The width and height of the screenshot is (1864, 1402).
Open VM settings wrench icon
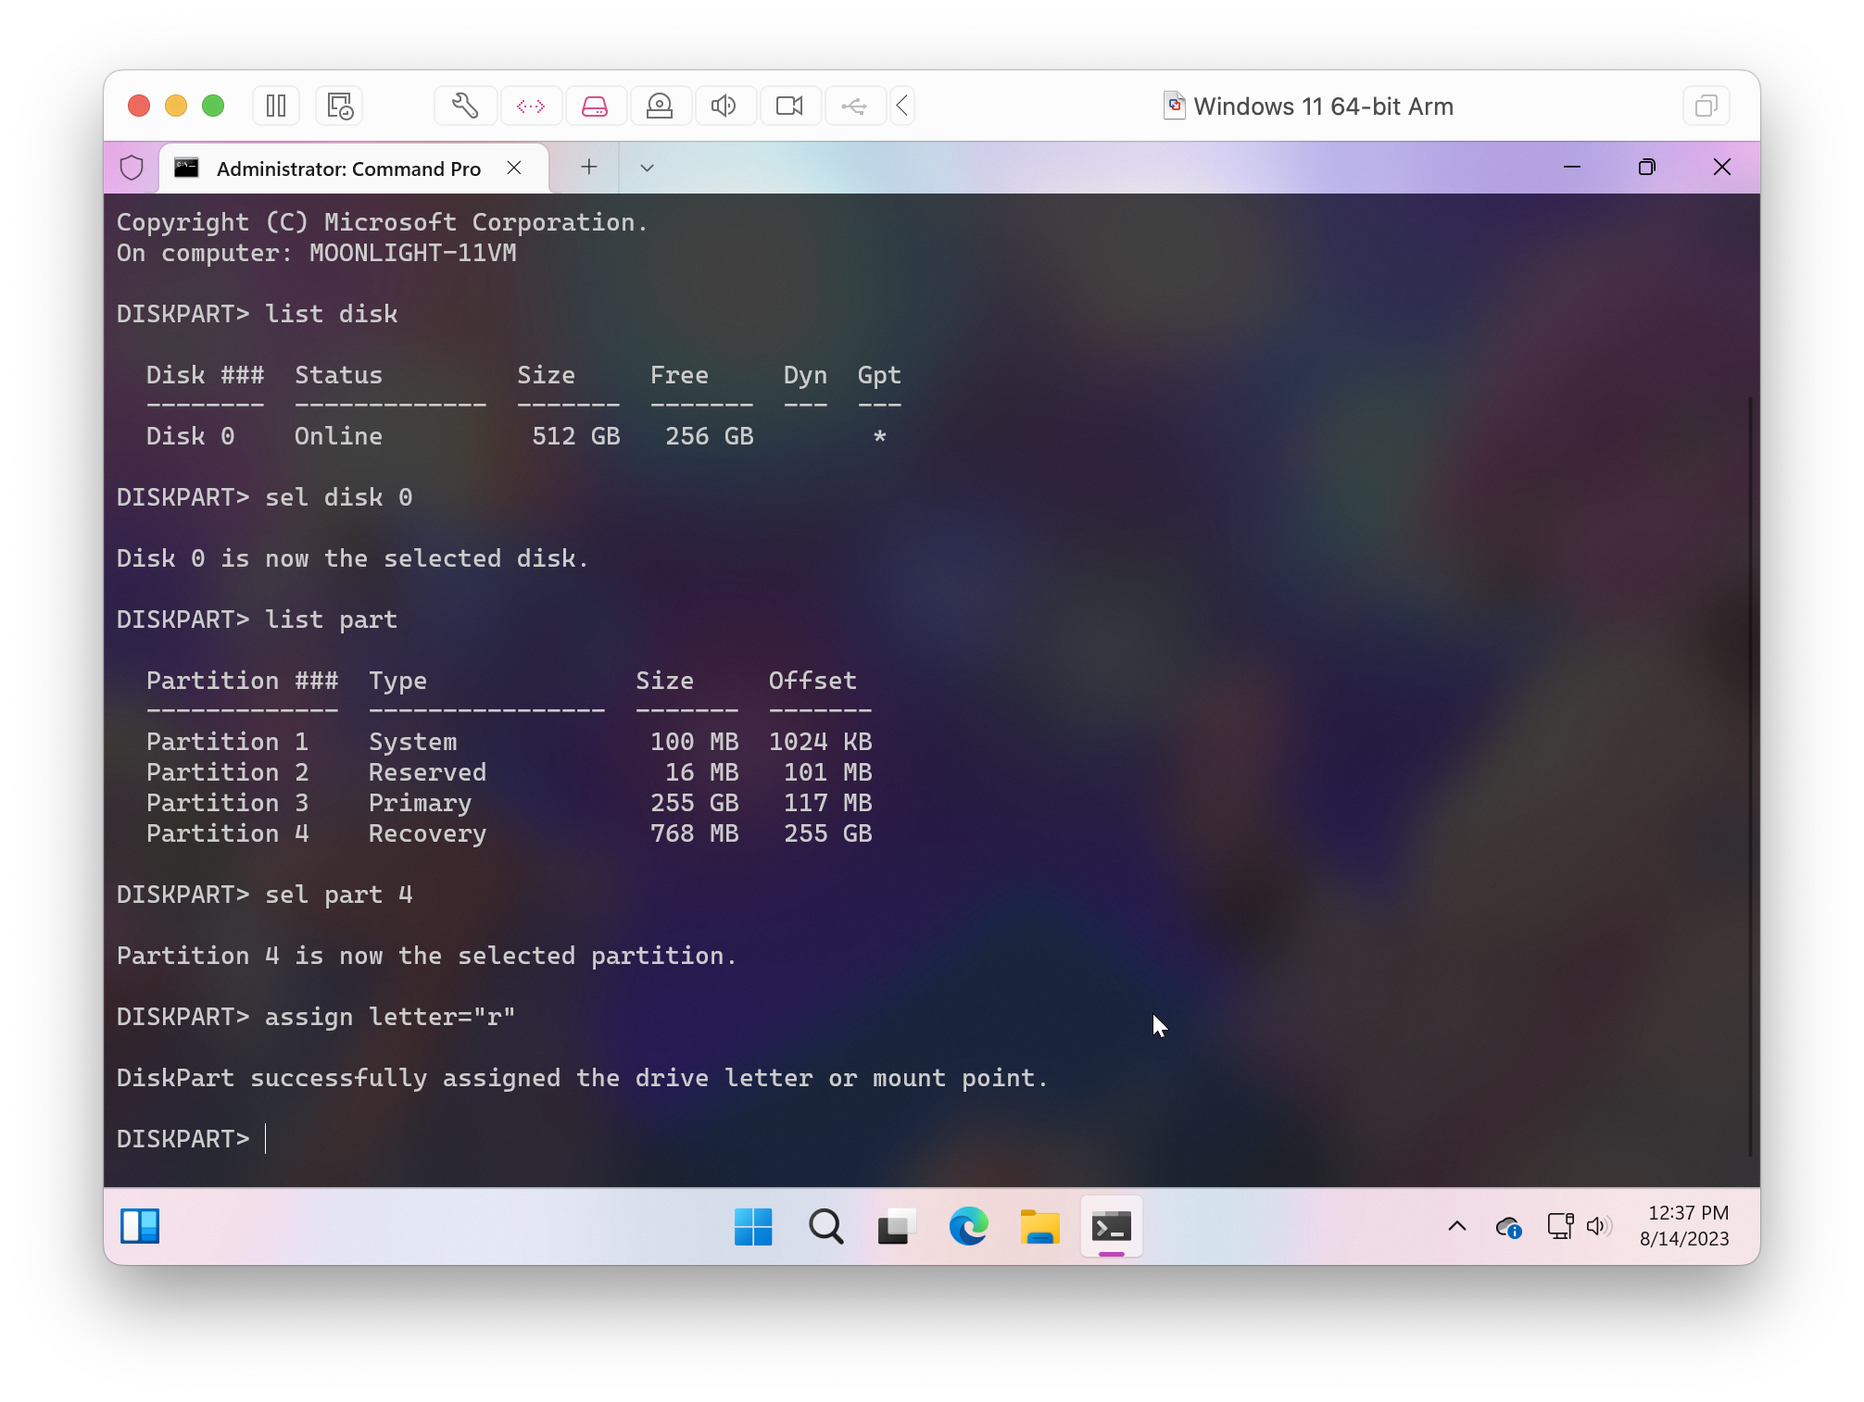pos(465,106)
